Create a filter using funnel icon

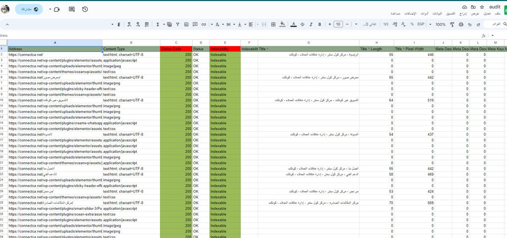click(178, 24)
